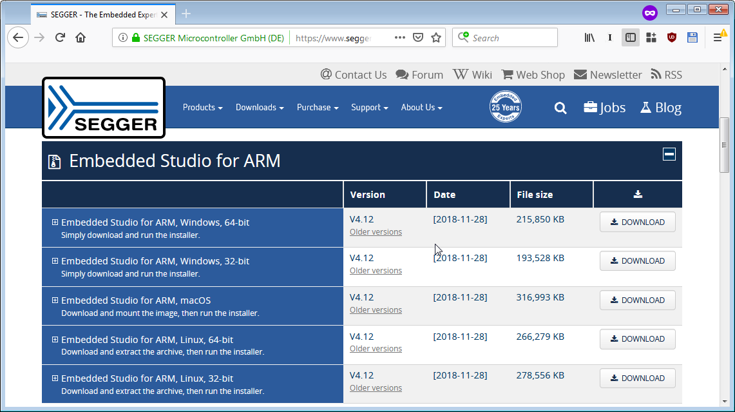Click the archive icon beside section title
This screenshot has height=412, width=735.
[x=54, y=162]
